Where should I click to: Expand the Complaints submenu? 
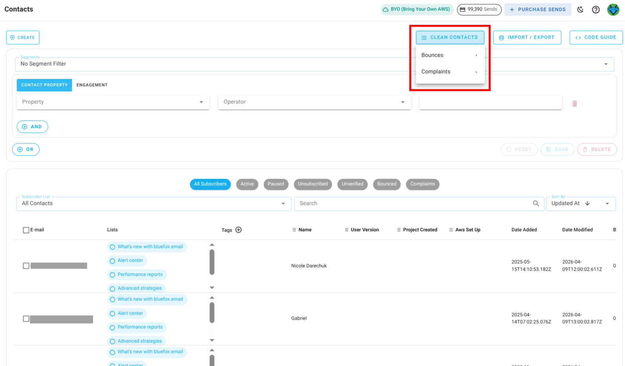tap(450, 72)
